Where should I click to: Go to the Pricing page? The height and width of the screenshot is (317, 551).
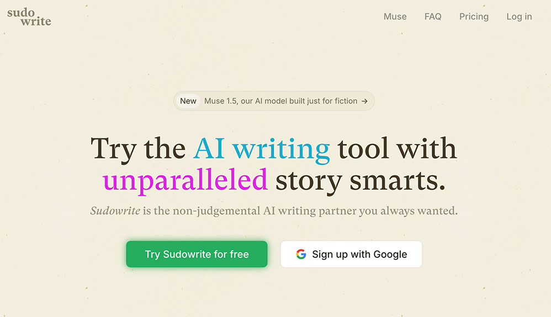(x=474, y=17)
